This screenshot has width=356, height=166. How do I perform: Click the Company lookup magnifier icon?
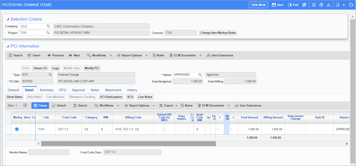(x=48, y=26)
